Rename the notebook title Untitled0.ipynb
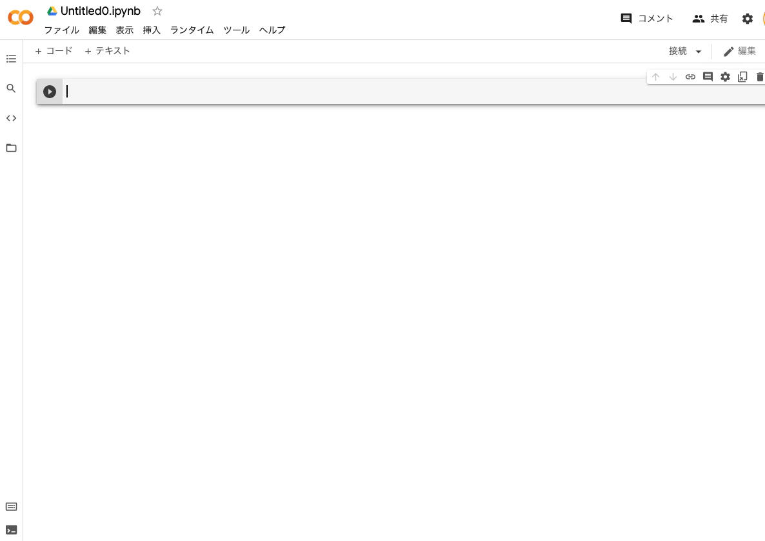This screenshot has height=541, width=765. (101, 11)
